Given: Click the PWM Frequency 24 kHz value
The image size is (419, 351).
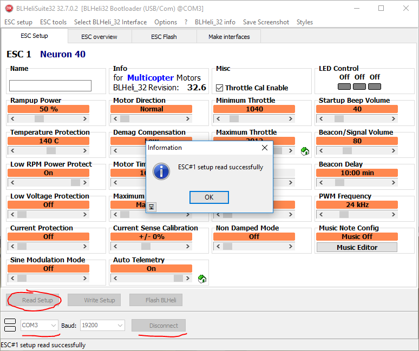Looking at the screenshot, I should coord(357,205).
